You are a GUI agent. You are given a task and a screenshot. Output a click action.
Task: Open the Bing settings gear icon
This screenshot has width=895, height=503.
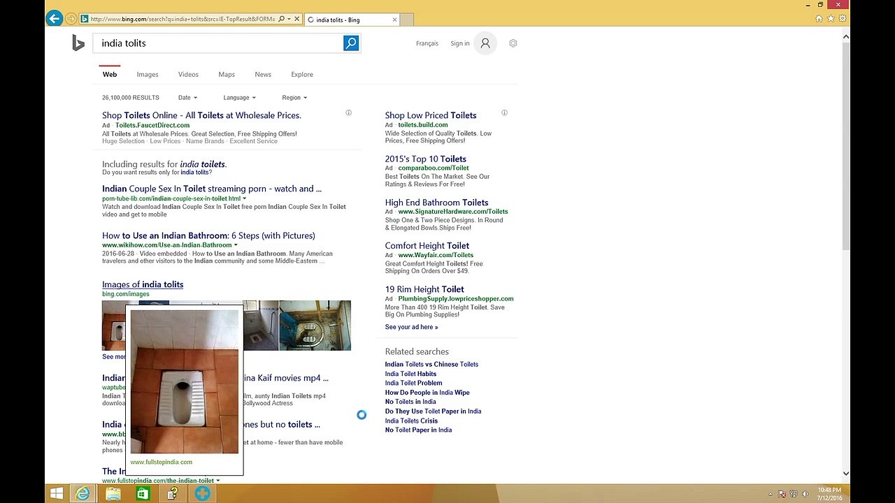[513, 43]
